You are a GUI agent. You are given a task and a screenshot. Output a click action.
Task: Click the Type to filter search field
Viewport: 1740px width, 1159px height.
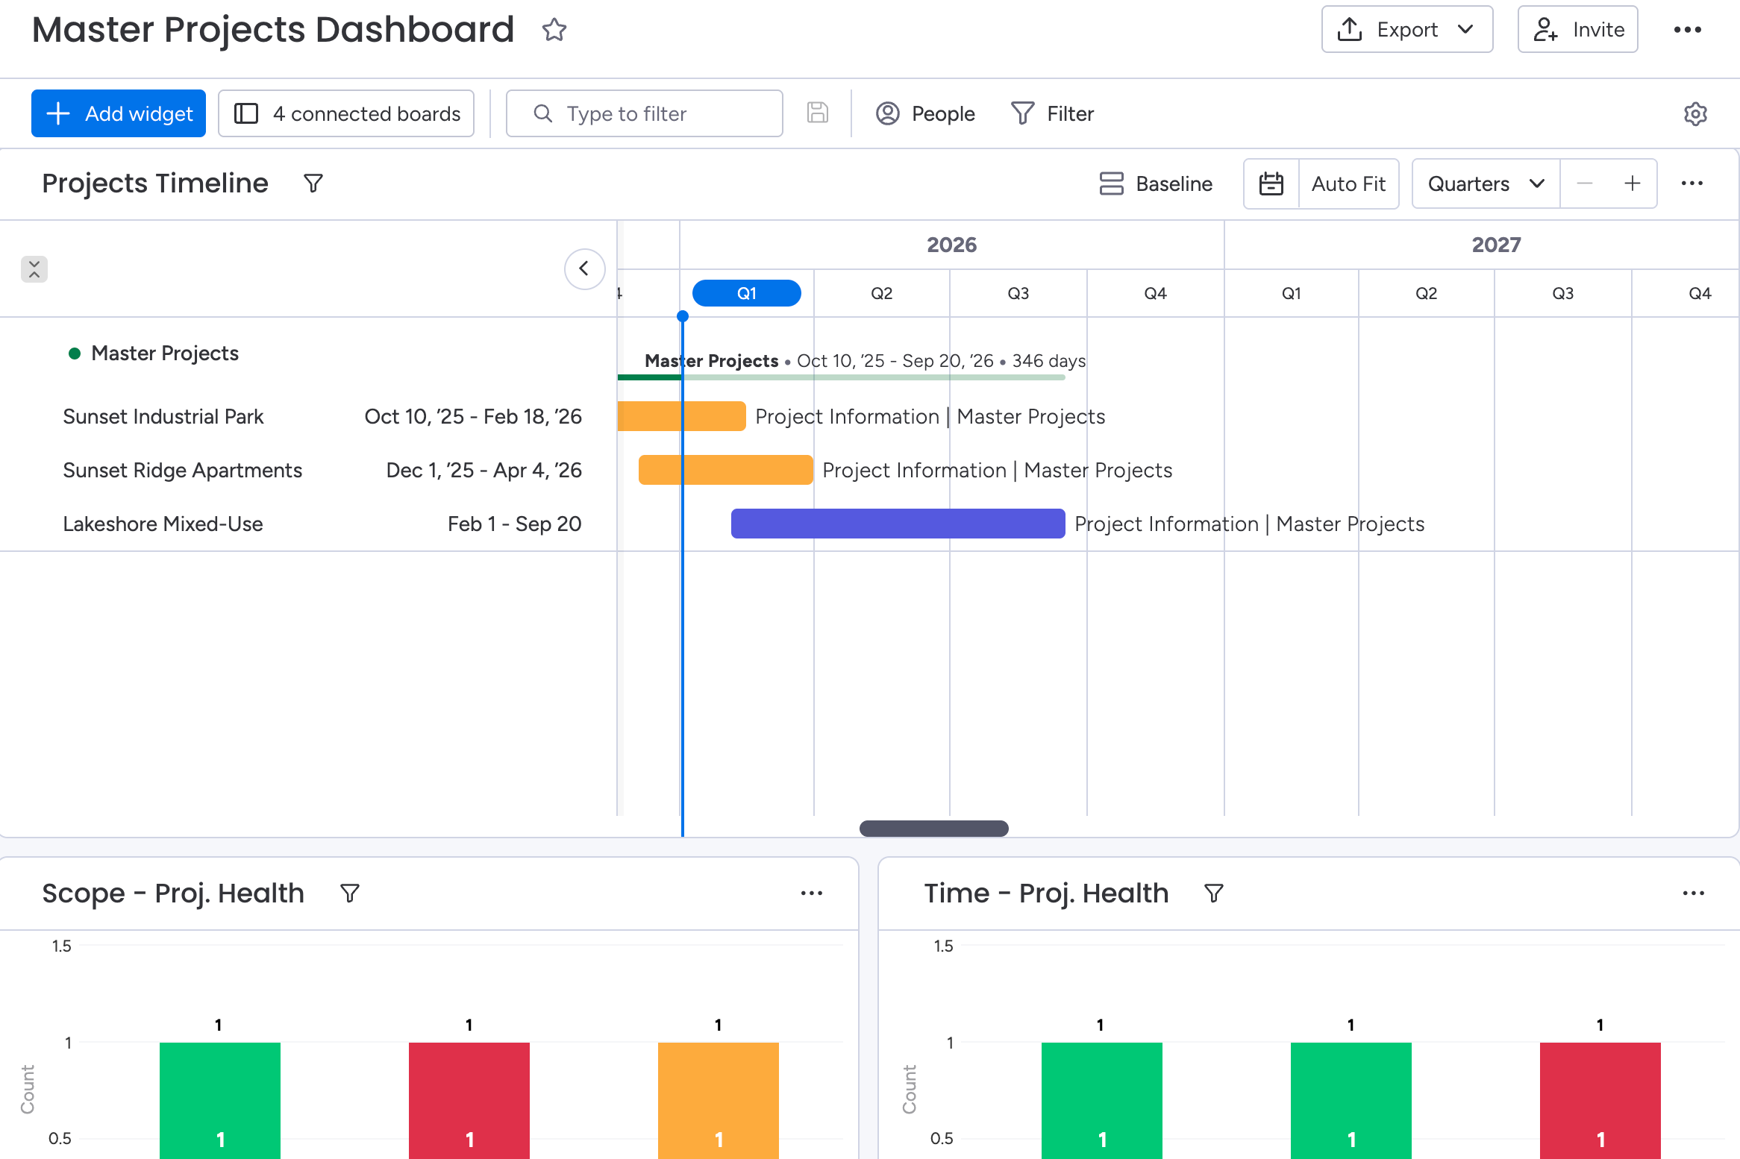[645, 113]
